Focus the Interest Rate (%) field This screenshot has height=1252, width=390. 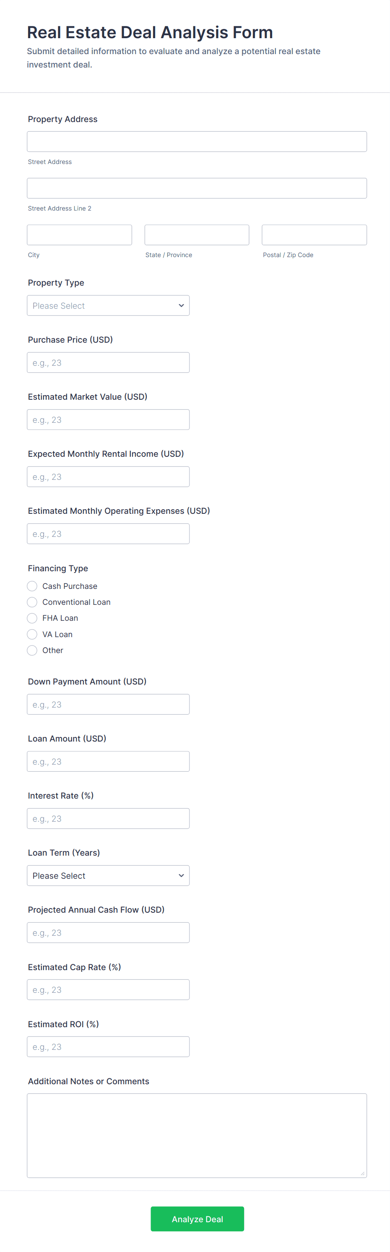108,818
